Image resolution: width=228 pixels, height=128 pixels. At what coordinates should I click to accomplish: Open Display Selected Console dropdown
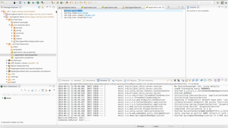point(207,80)
